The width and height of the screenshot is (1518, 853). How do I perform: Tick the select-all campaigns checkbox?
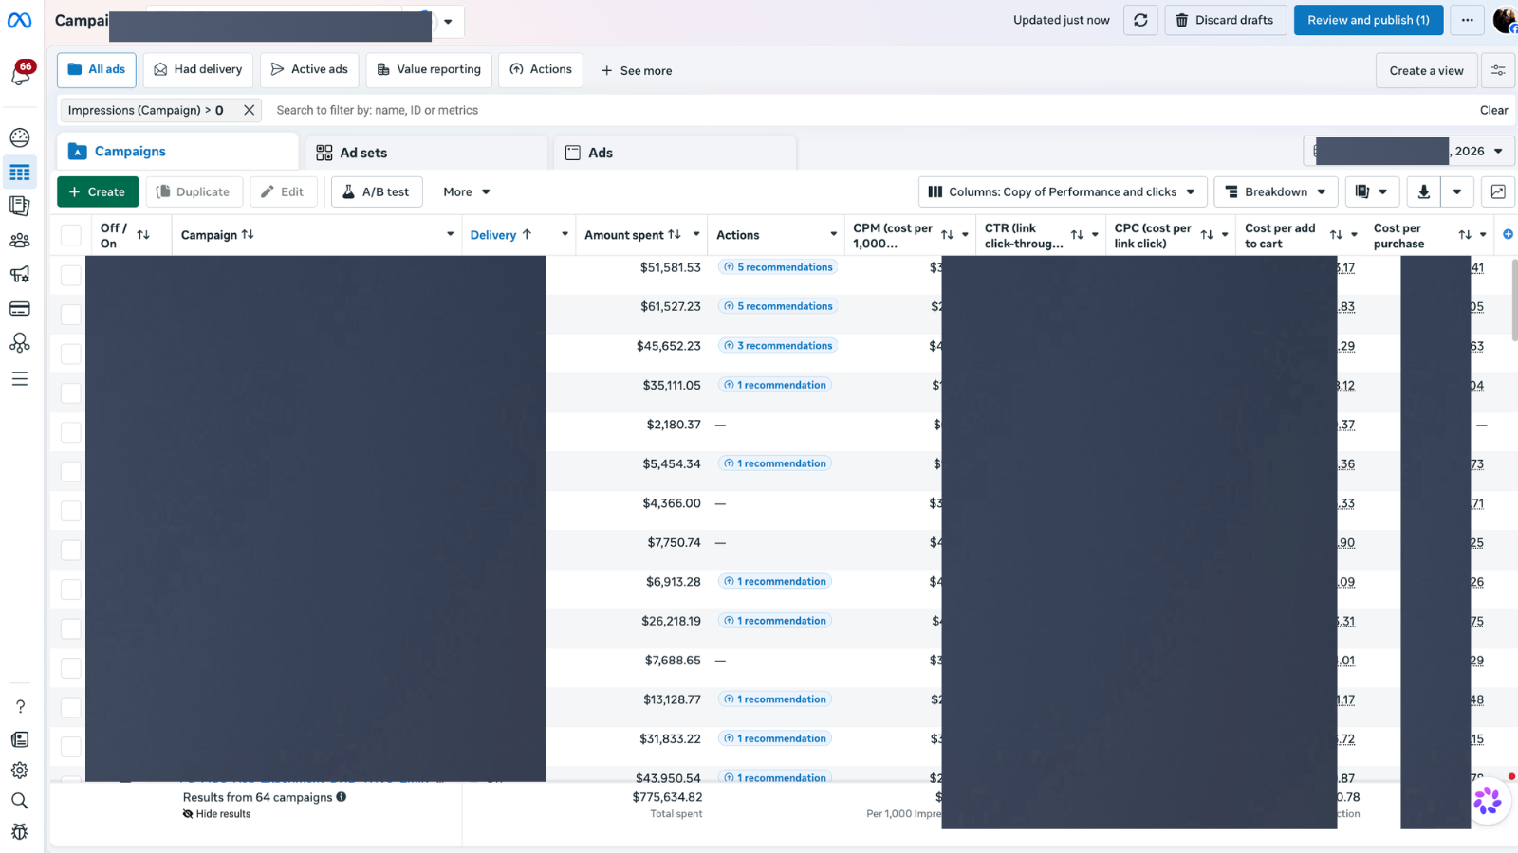point(71,235)
